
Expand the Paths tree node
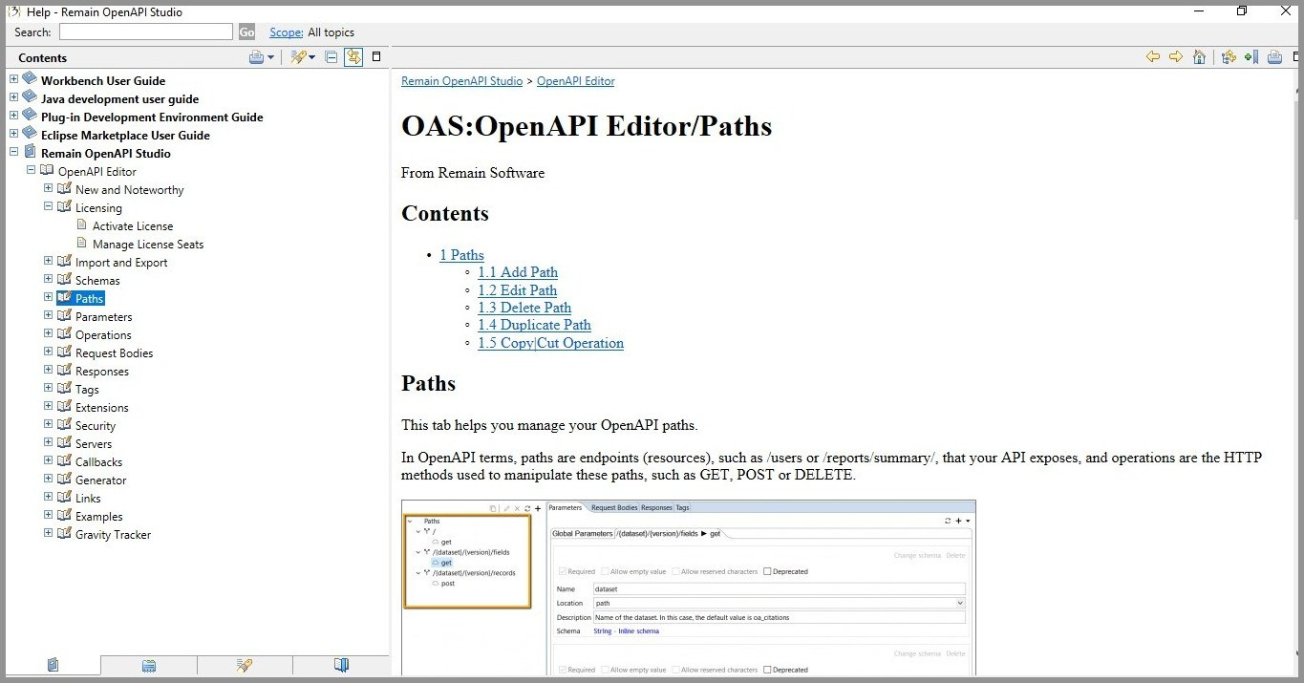coord(49,298)
